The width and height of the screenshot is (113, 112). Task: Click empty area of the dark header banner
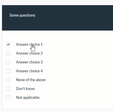pos(74,18)
